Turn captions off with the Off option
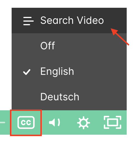 [x=69, y=46]
